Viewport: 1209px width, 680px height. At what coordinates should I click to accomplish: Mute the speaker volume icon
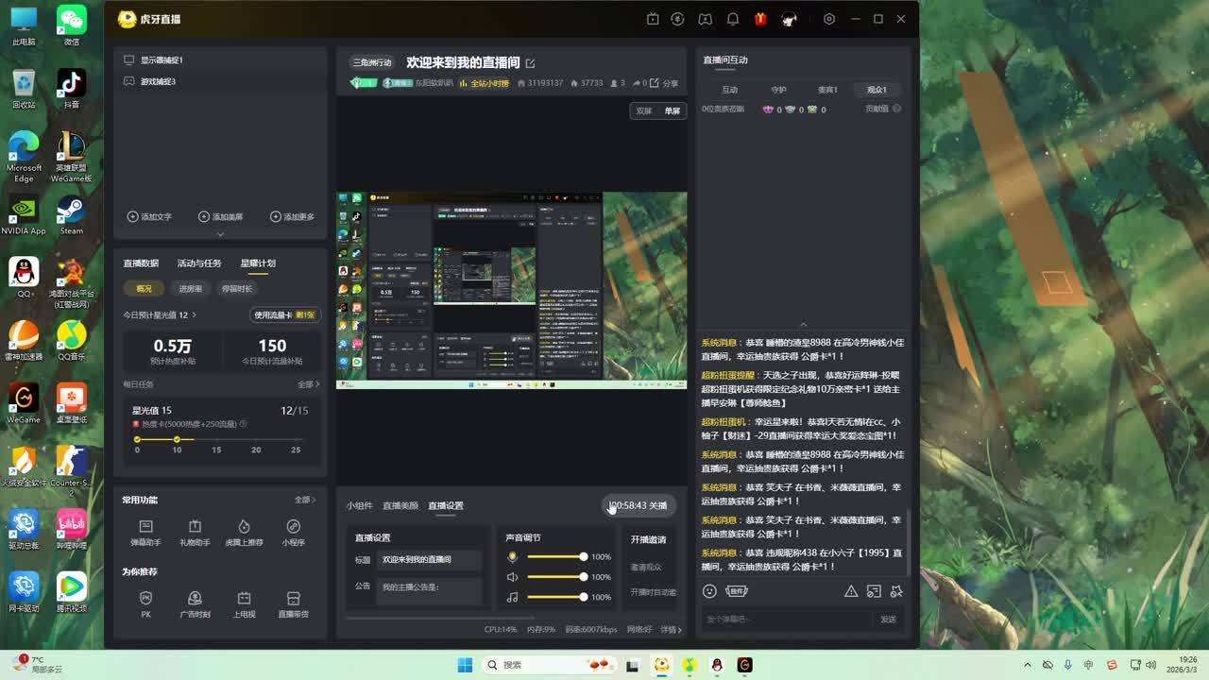tap(512, 577)
